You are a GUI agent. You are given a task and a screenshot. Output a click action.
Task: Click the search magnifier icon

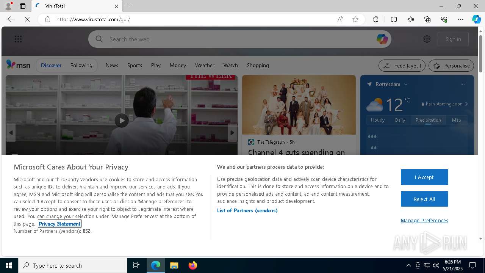tap(99, 39)
